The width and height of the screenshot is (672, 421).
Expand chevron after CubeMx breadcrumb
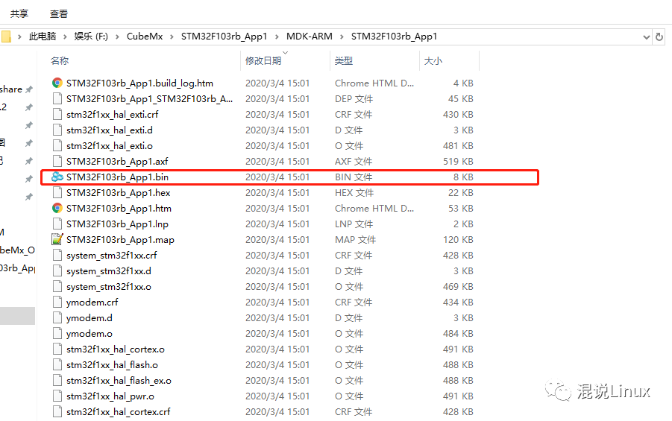(172, 37)
